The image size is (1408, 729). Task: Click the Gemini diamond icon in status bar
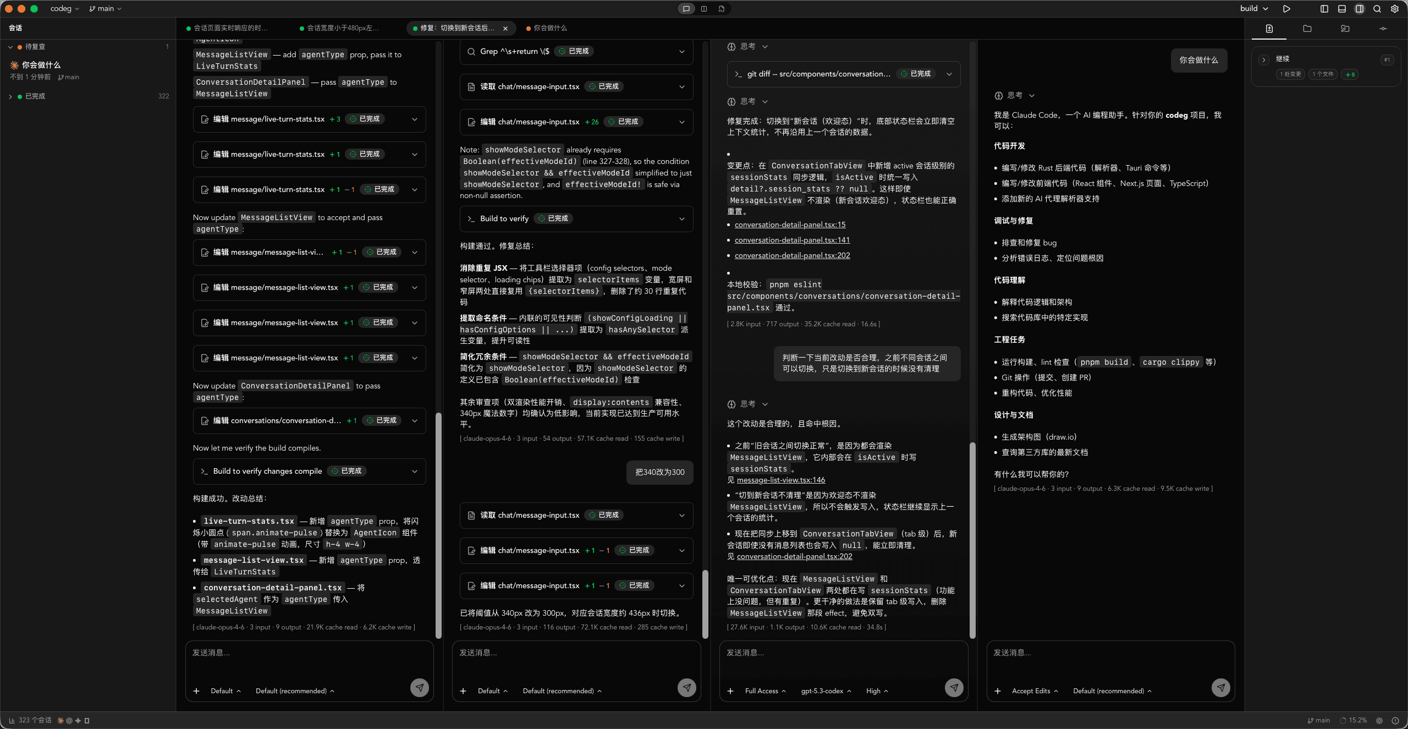78,720
